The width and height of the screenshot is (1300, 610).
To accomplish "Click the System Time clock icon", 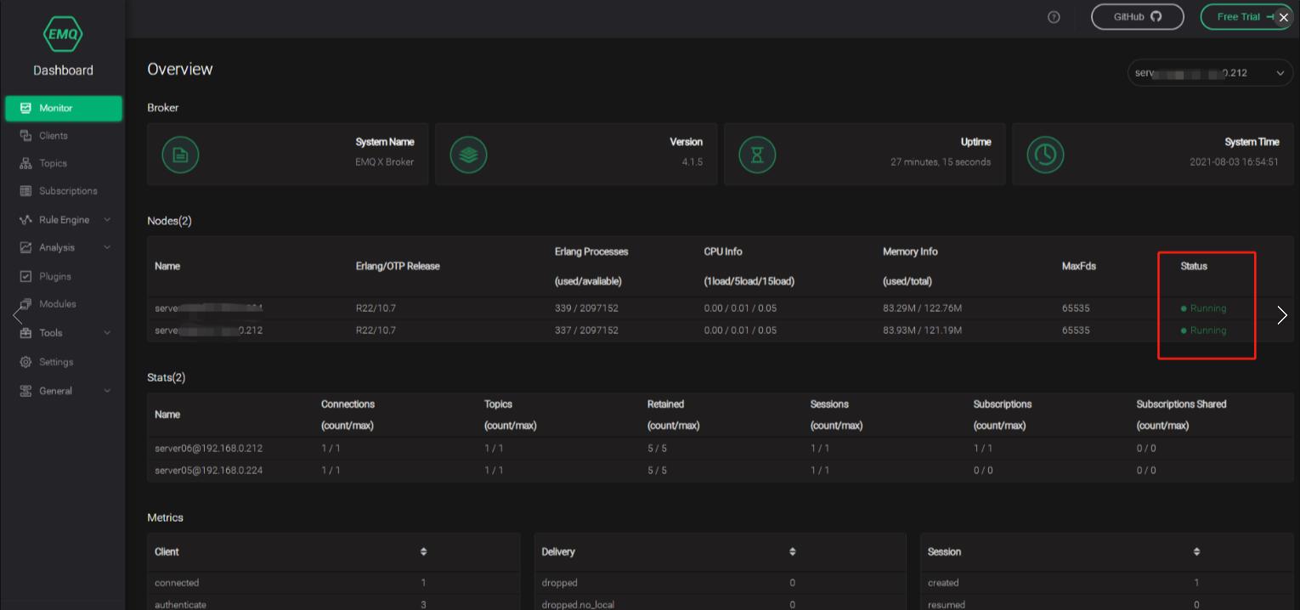I will [x=1045, y=155].
